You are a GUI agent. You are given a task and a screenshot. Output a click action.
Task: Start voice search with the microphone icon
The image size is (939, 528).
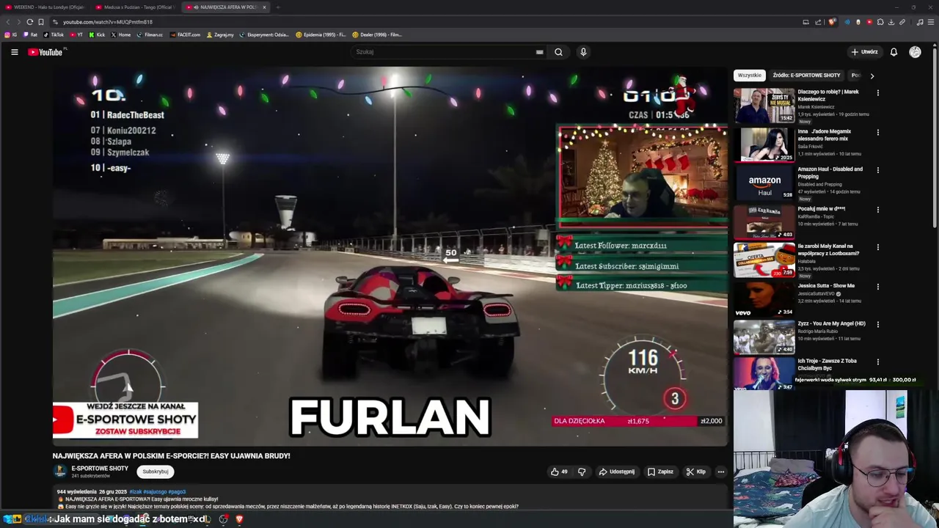(x=583, y=52)
